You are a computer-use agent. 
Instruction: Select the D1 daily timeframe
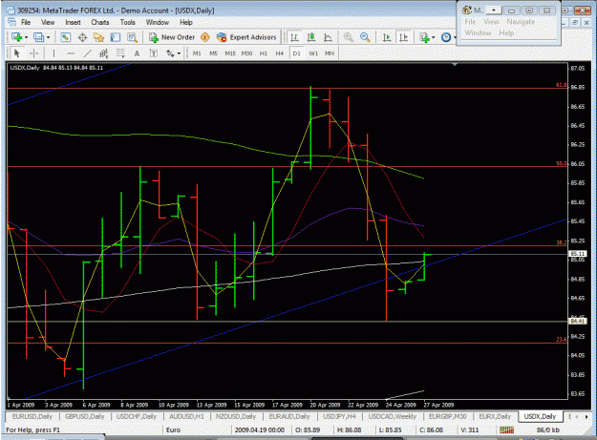pyautogui.click(x=296, y=53)
